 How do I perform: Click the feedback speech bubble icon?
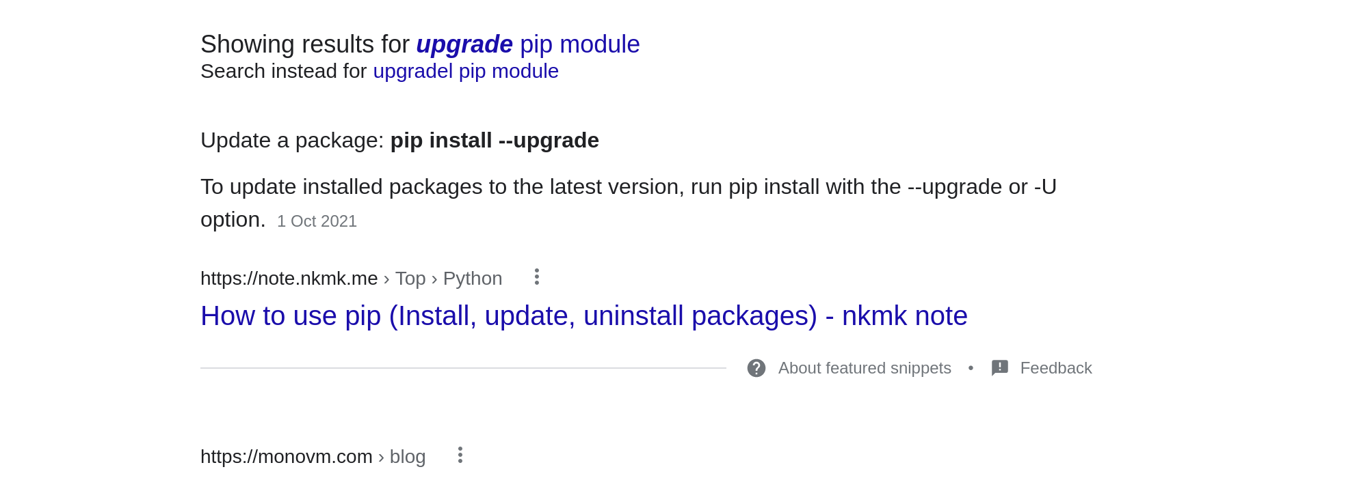(x=999, y=368)
